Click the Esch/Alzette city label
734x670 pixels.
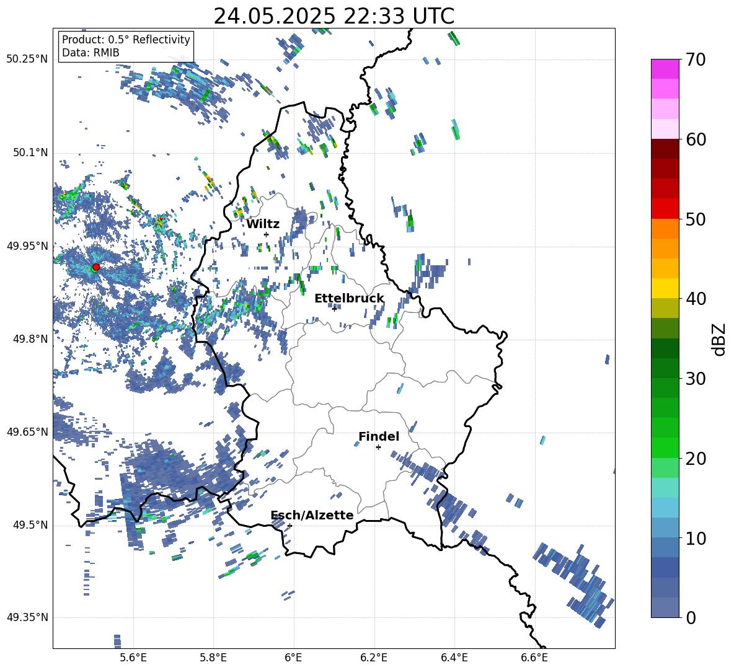(312, 515)
